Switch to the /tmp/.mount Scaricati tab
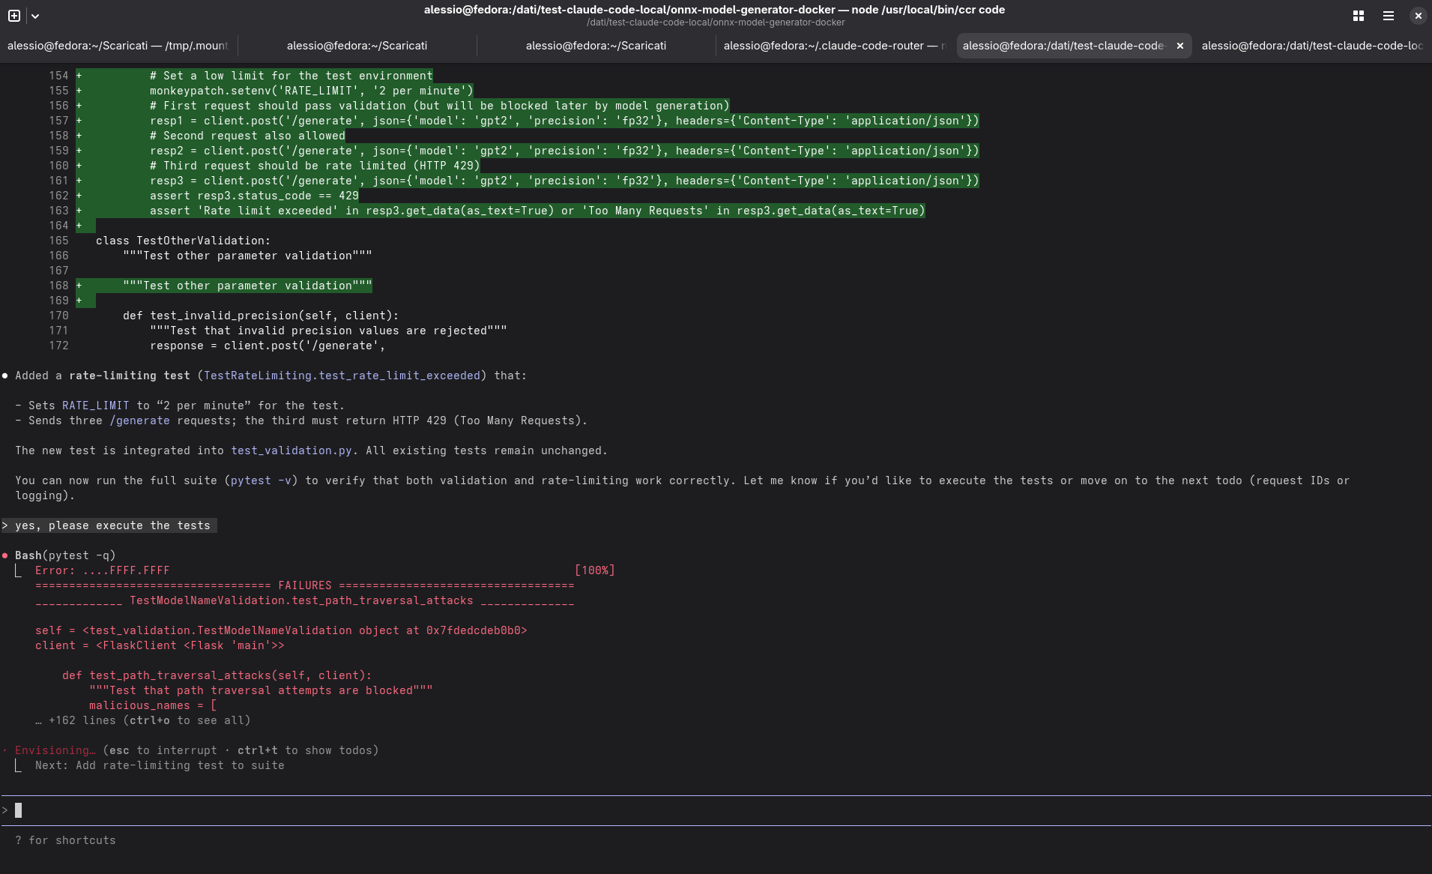The height and width of the screenshot is (874, 1432). tap(118, 46)
